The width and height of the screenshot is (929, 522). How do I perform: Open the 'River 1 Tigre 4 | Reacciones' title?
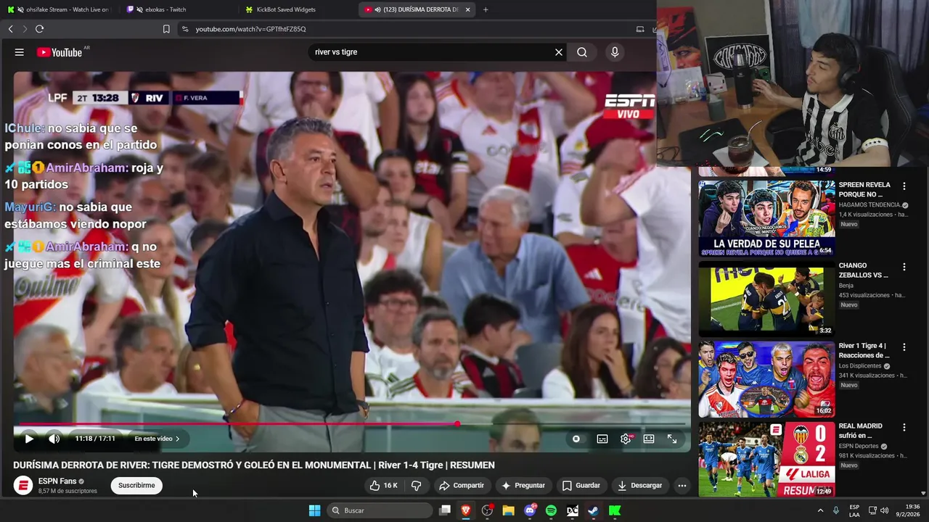click(x=864, y=351)
